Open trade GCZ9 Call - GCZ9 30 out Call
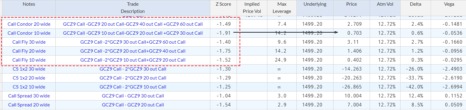The image size is (466, 110). coord(133,96)
